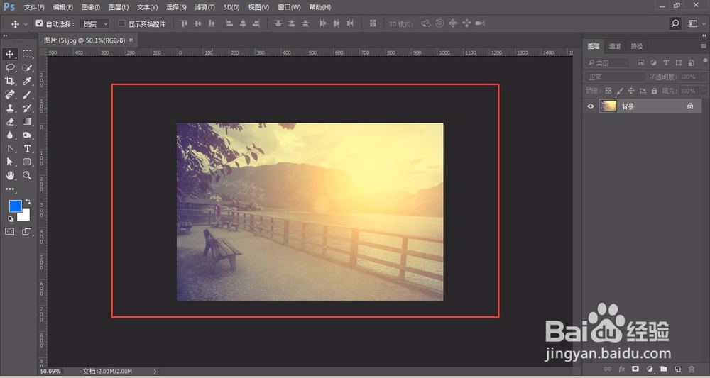Toggle filter for shape layers

pos(678,63)
